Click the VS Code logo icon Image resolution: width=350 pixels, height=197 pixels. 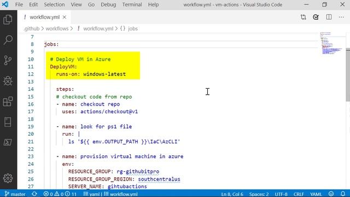point(5,4)
